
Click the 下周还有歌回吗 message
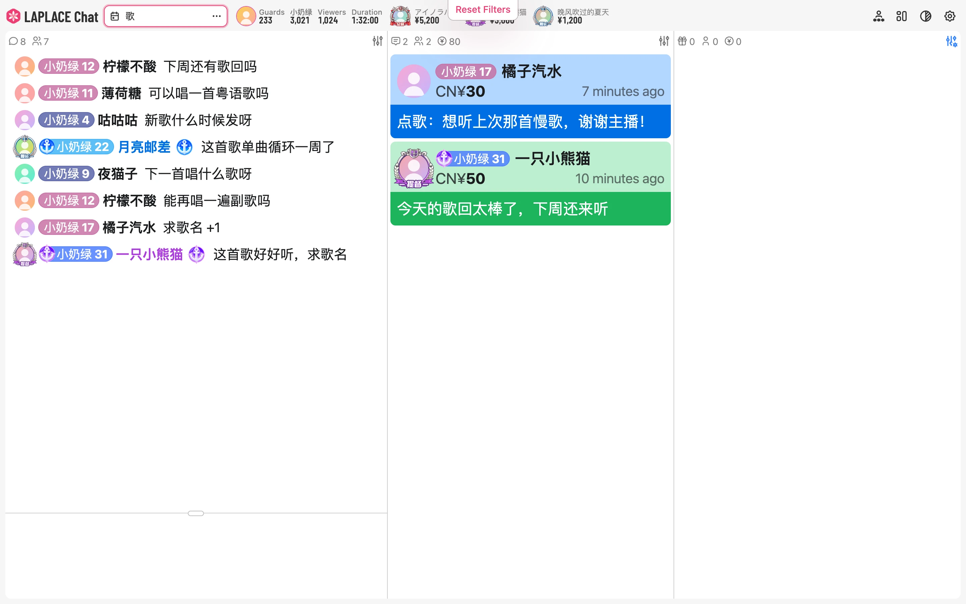click(210, 67)
